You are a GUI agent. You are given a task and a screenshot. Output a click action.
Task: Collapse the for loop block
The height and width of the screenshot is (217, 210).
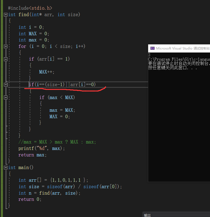point(6,46)
